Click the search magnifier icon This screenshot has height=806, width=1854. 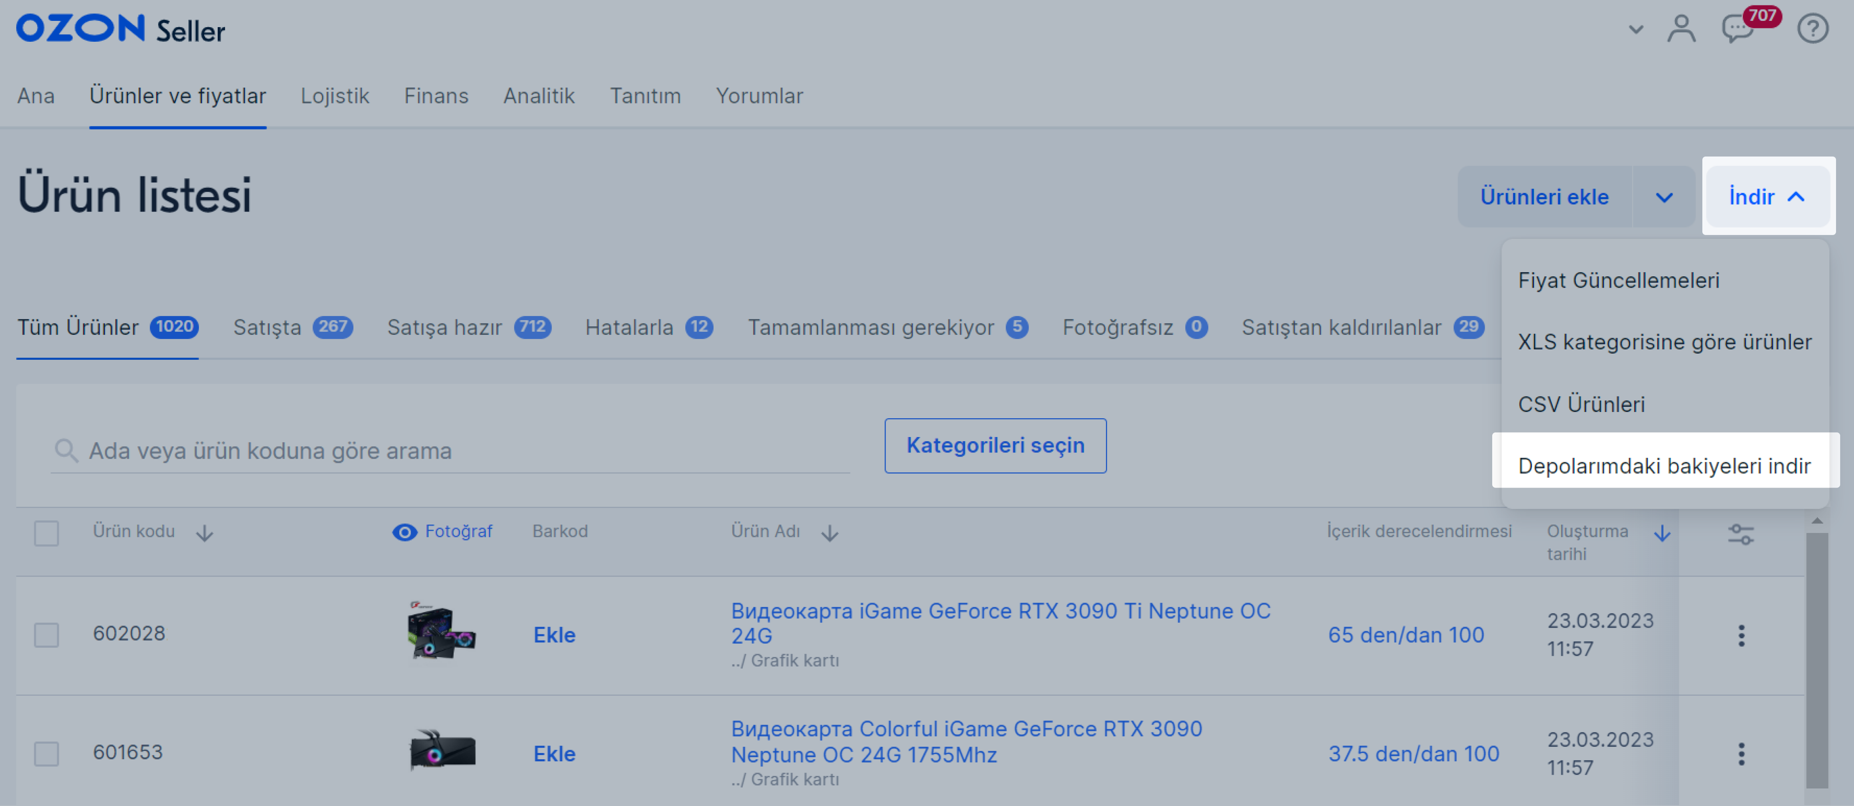click(x=66, y=451)
